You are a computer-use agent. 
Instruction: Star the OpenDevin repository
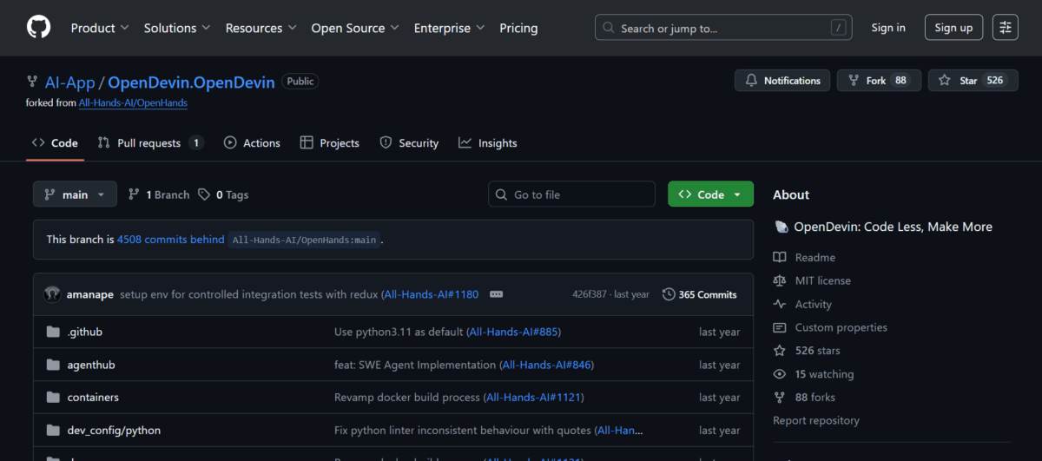[x=973, y=81]
